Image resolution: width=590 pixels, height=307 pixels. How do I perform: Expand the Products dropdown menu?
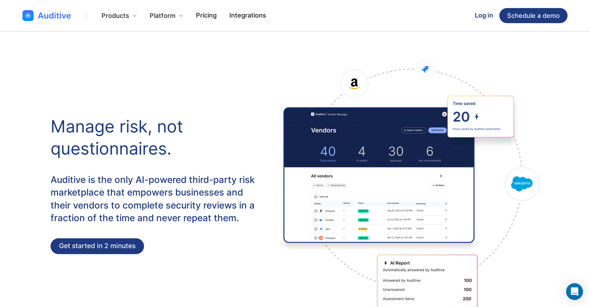click(119, 16)
